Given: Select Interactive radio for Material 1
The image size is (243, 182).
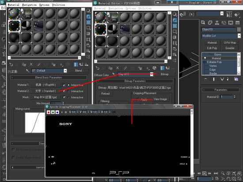Looking at the screenshot, I should pyautogui.click(x=68, y=85).
